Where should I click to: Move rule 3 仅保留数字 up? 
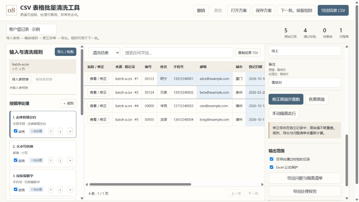point(51,190)
